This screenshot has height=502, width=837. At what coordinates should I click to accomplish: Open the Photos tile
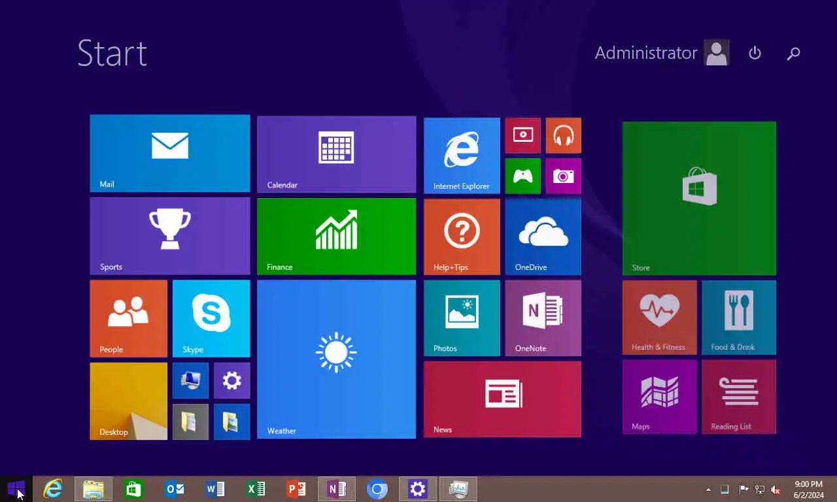(x=462, y=318)
